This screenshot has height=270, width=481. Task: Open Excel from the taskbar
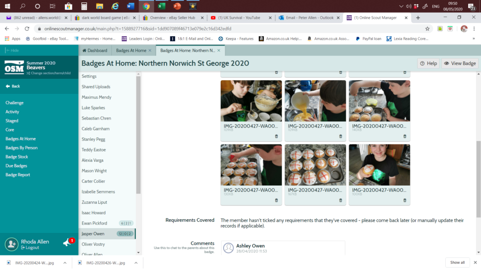point(162,6)
